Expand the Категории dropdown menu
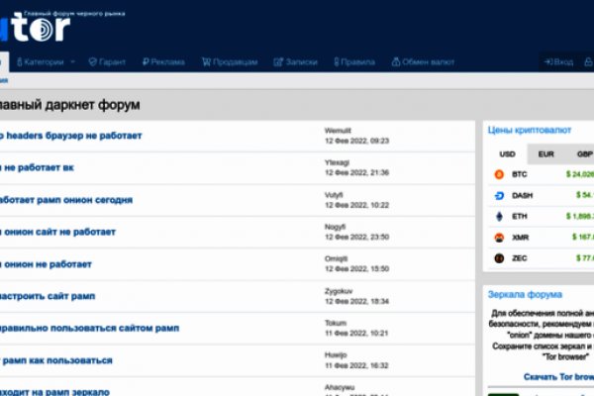Image resolution: width=594 pixels, height=396 pixels. click(x=47, y=61)
